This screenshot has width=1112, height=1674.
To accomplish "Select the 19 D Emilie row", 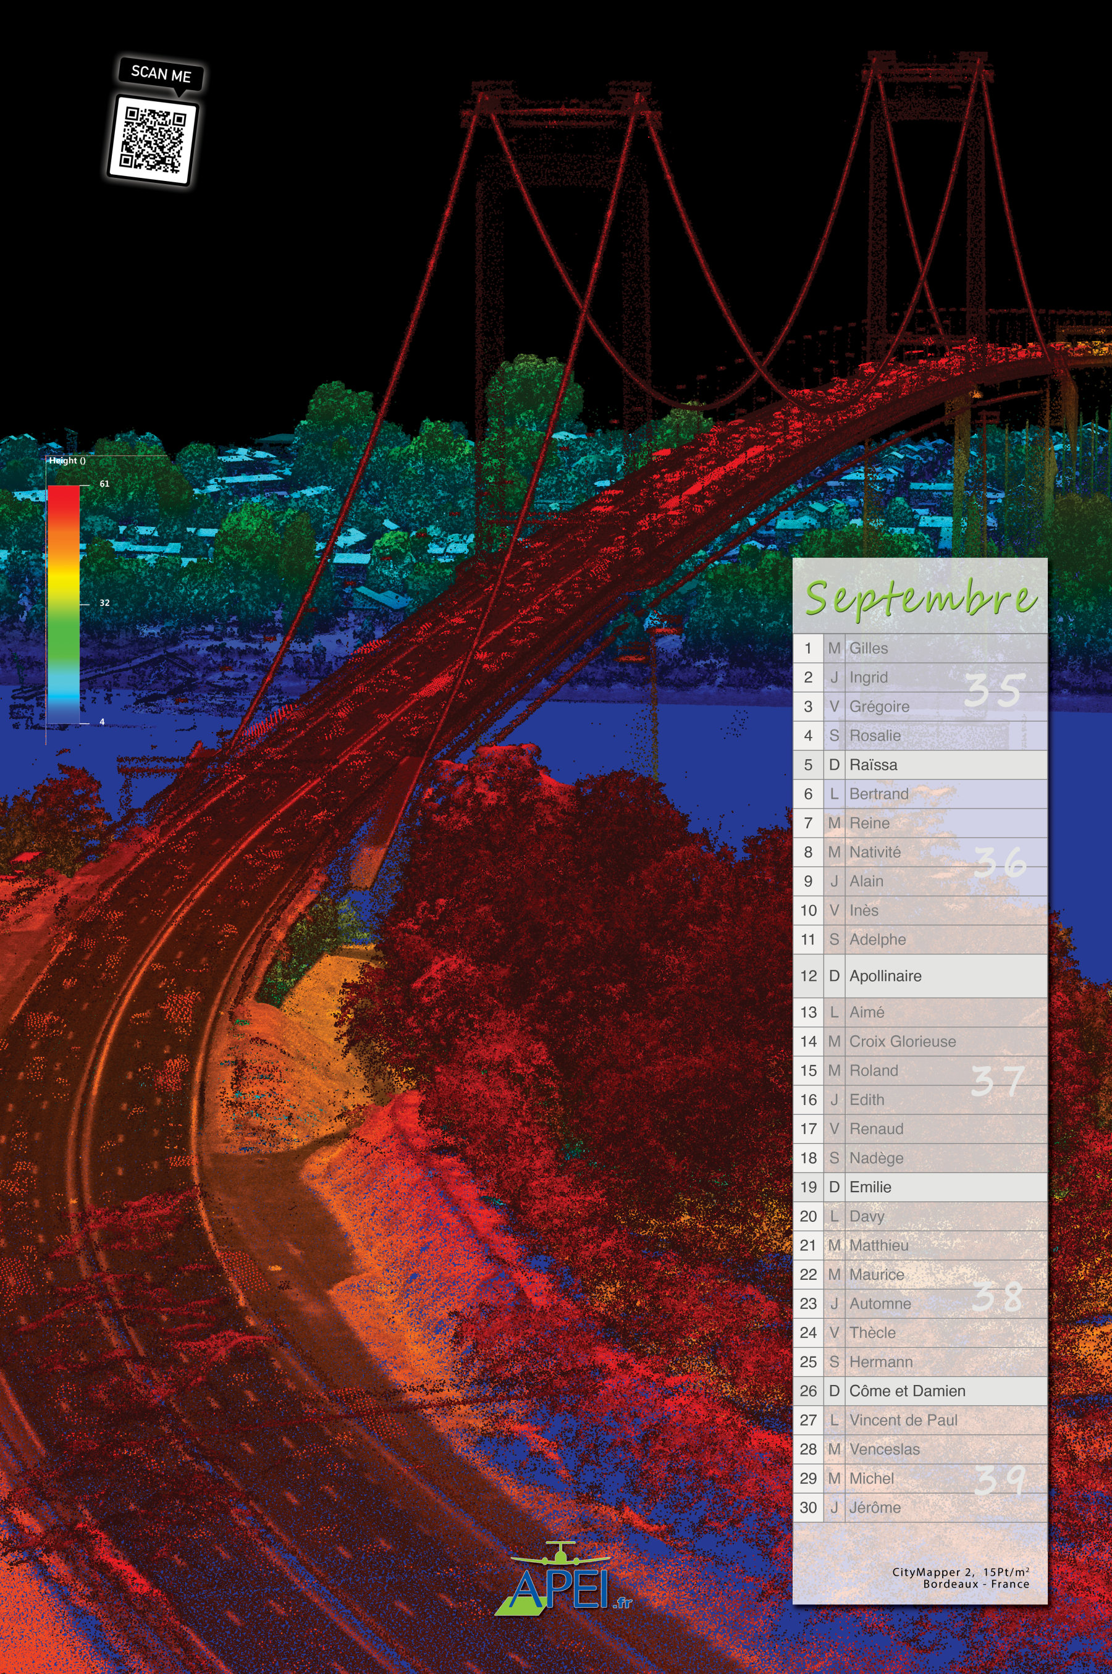I will click(x=920, y=1187).
